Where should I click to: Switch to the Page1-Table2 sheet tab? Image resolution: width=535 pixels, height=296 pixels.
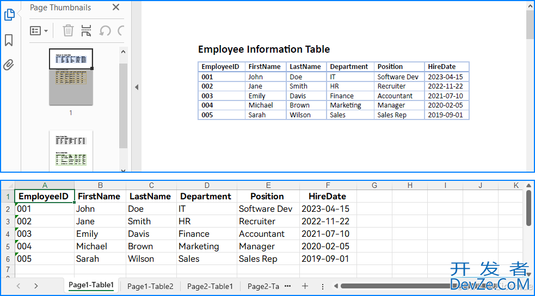click(x=150, y=286)
